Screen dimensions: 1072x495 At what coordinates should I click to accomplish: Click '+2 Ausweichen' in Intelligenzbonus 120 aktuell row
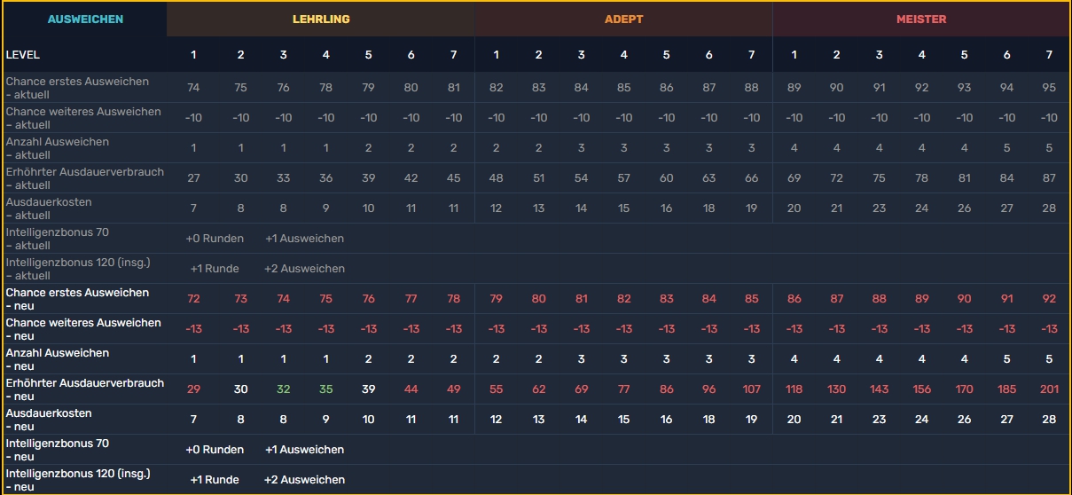304,268
